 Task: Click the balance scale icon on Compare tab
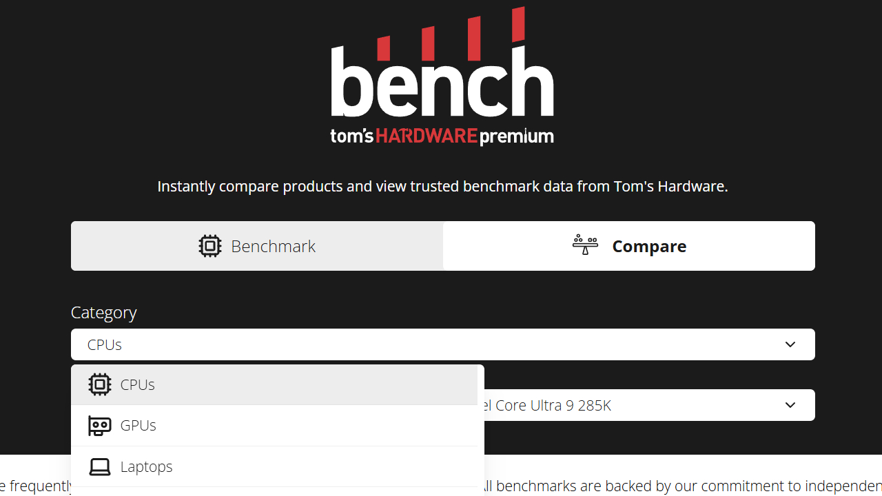tap(585, 244)
